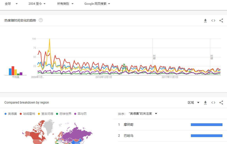
Task: Open the Google 网页搜索 search type dropdown
Action: [97, 4]
